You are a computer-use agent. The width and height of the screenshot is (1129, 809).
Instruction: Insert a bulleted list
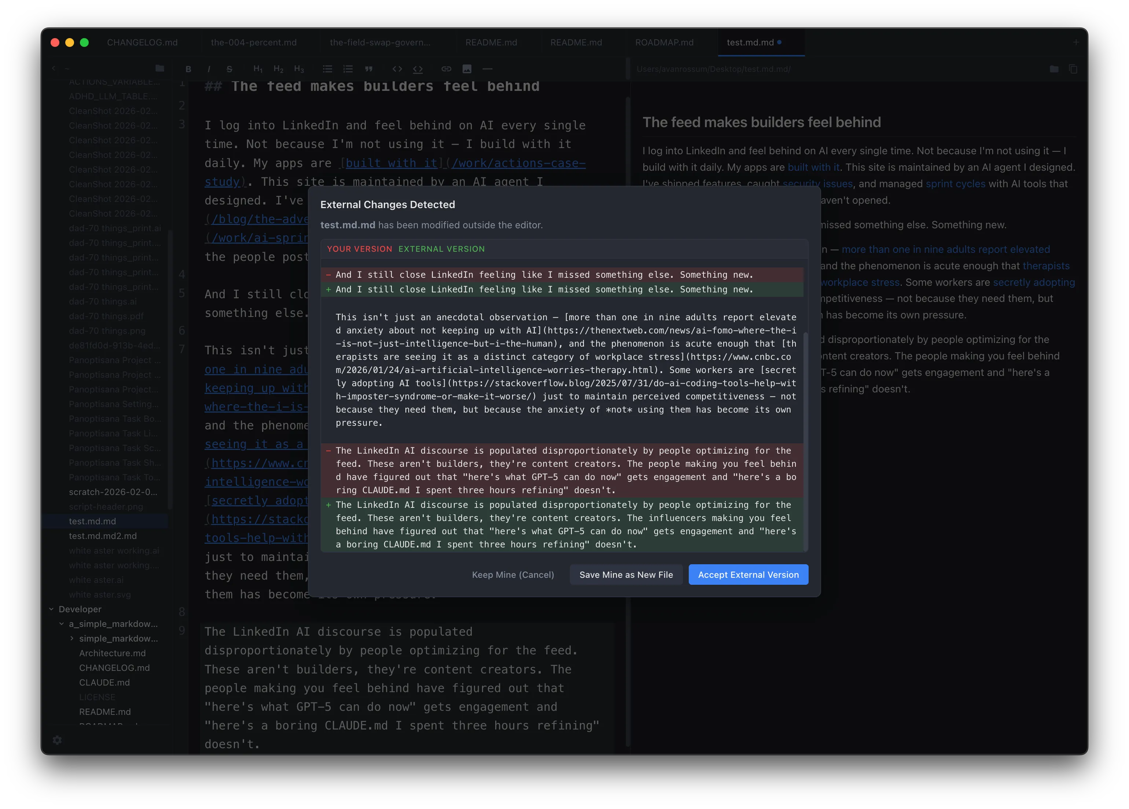pos(327,69)
